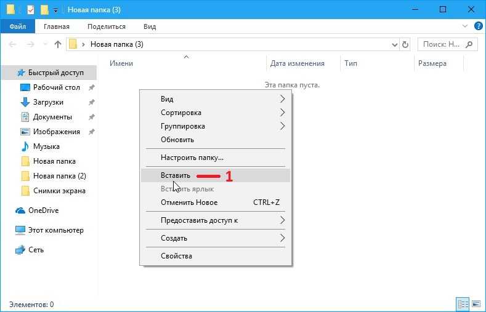Choose Свойства in the context menu

point(216,256)
